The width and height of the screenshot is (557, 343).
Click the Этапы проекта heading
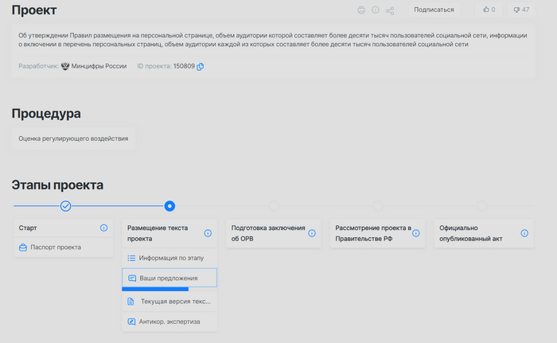click(57, 185)
